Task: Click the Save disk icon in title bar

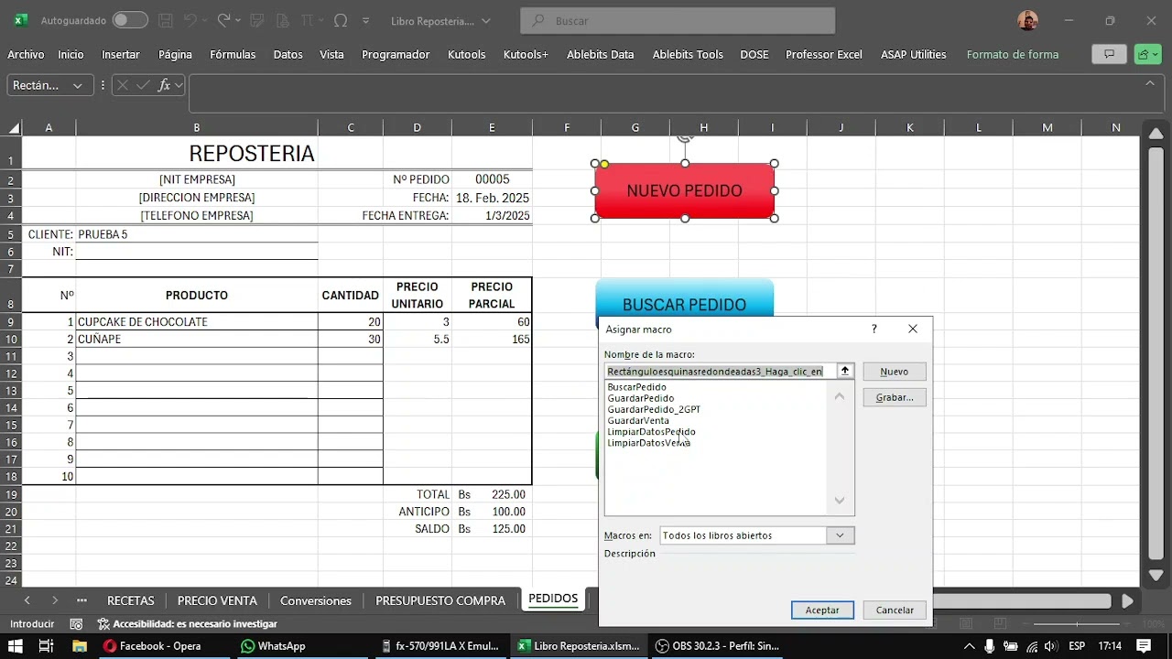Action: (165, 20)
